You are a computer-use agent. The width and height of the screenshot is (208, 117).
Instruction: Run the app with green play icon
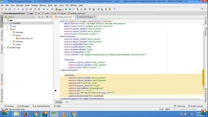pyautogui.click(x=66, y=9)
